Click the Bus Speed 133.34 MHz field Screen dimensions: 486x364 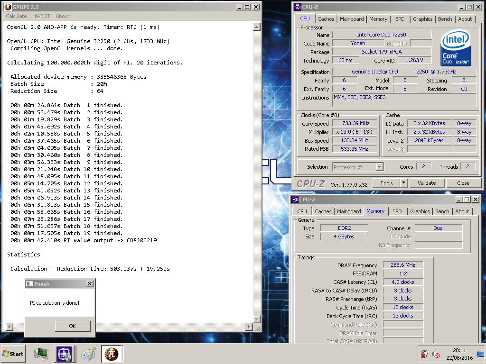355,140
